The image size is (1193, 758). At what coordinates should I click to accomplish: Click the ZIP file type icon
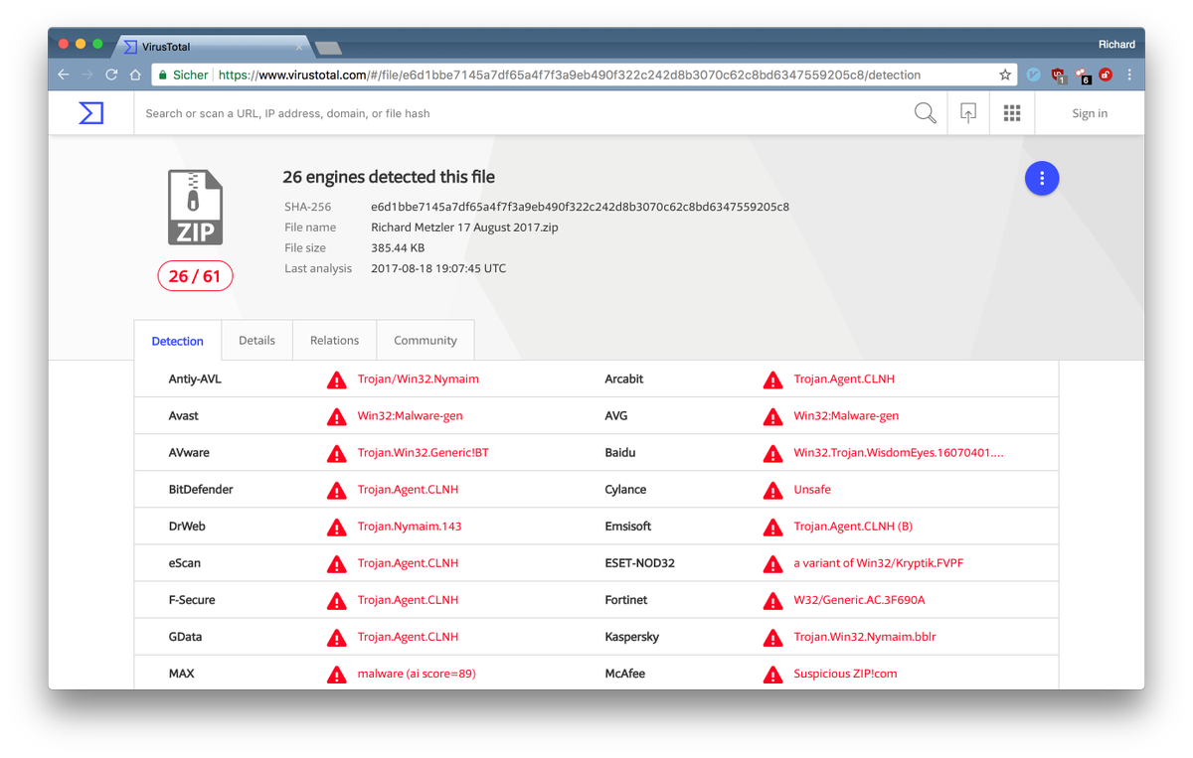coord(195,207)
